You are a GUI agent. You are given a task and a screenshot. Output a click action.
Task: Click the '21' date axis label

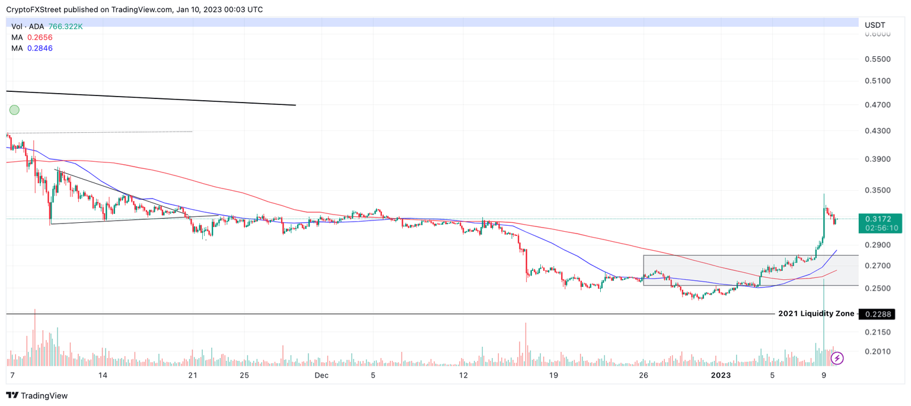point(192,375)
